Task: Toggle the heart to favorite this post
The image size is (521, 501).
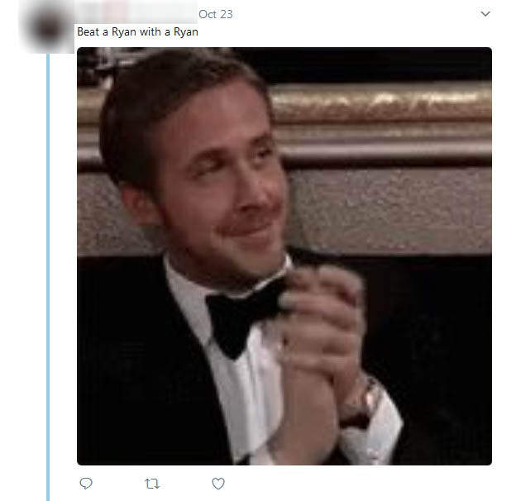Action: click(x=218, y=484)
